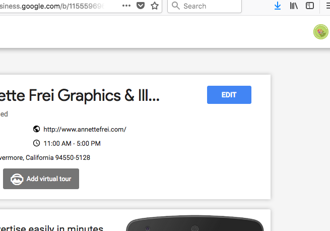Focus the Firefox Search input field
Viewport: 330px width, 231px height.
(205, 6)
